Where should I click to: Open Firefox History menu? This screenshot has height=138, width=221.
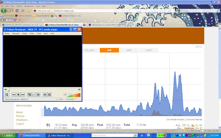click(x=20, y=6)
